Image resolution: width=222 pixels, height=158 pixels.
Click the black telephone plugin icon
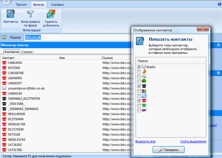144,86
